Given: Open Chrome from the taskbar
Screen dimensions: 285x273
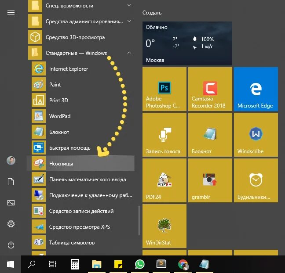Looking at the screenshot, I should click(183, 264).
